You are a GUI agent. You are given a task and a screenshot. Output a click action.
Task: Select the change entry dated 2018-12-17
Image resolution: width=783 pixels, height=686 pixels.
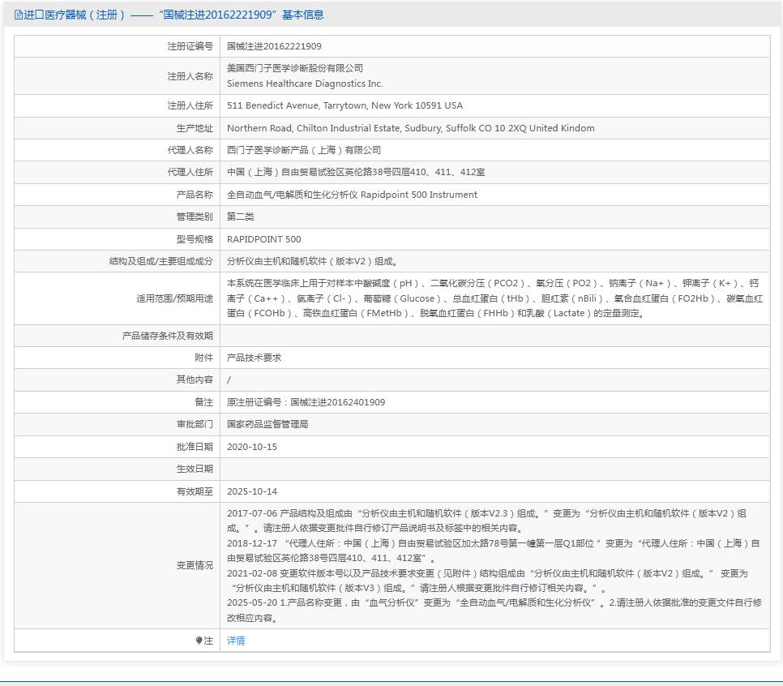[x=494, y=551]
